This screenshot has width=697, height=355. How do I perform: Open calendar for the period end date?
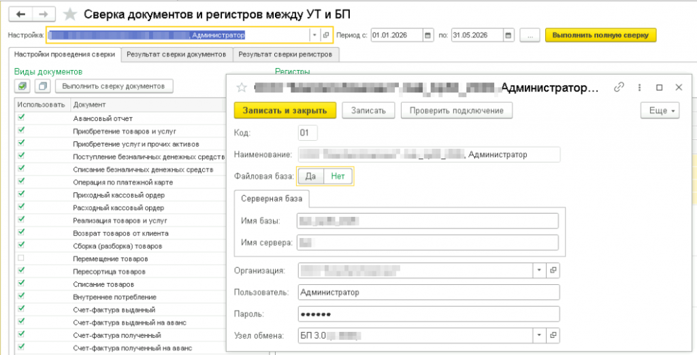(508, 35)
